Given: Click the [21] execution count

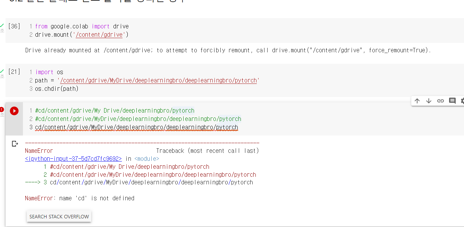Looking at the screenshot, I should click(x=14, y=72).
